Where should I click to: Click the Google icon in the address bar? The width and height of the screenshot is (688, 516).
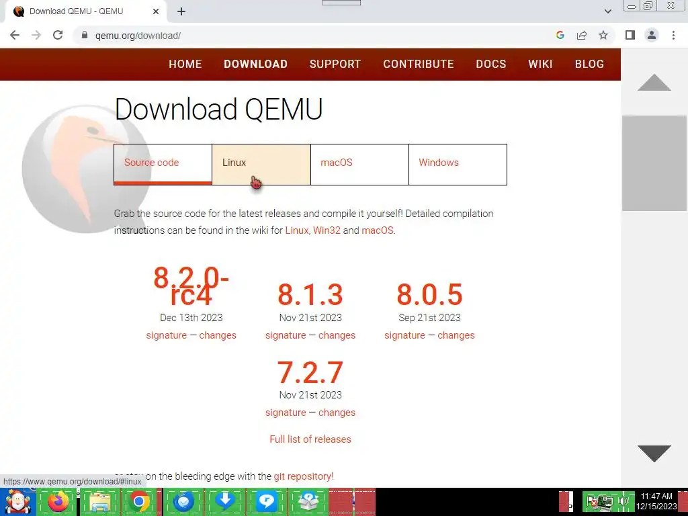560,35
